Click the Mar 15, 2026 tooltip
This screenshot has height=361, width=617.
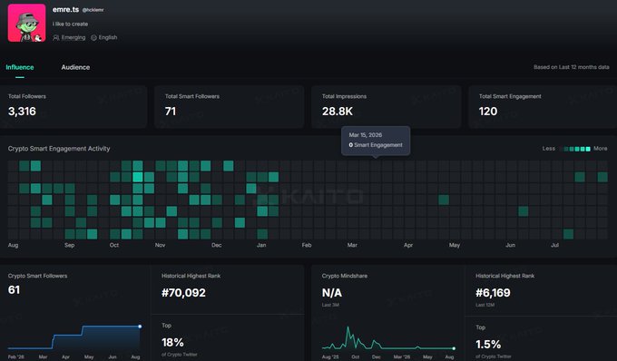click(x=376, y=141)
